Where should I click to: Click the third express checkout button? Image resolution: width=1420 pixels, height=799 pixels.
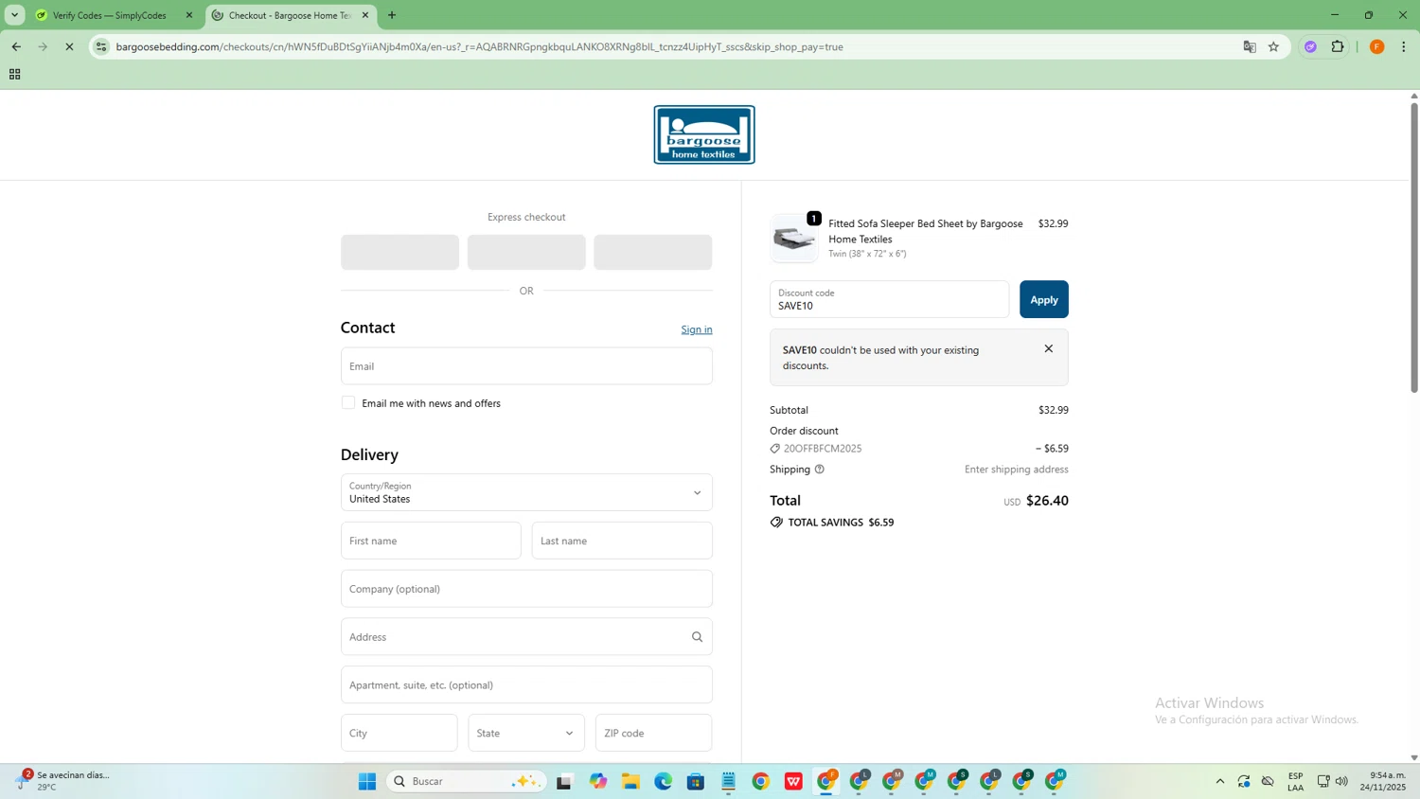click(x=652, y=252)
